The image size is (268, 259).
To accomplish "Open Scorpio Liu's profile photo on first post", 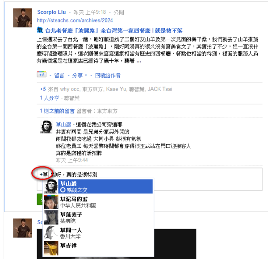I will pyautogui.click(x=23, y=18).
